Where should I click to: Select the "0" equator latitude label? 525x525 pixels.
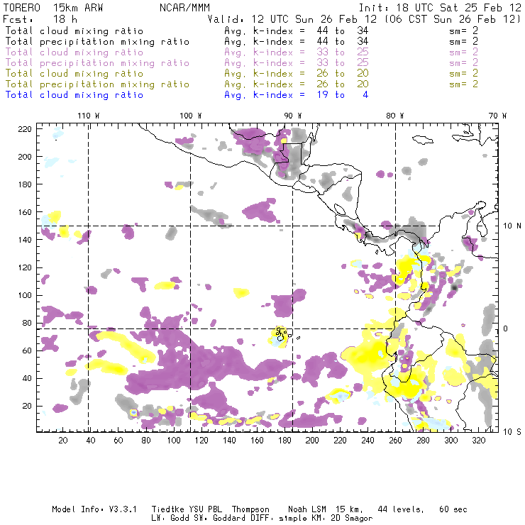[505, 328]
